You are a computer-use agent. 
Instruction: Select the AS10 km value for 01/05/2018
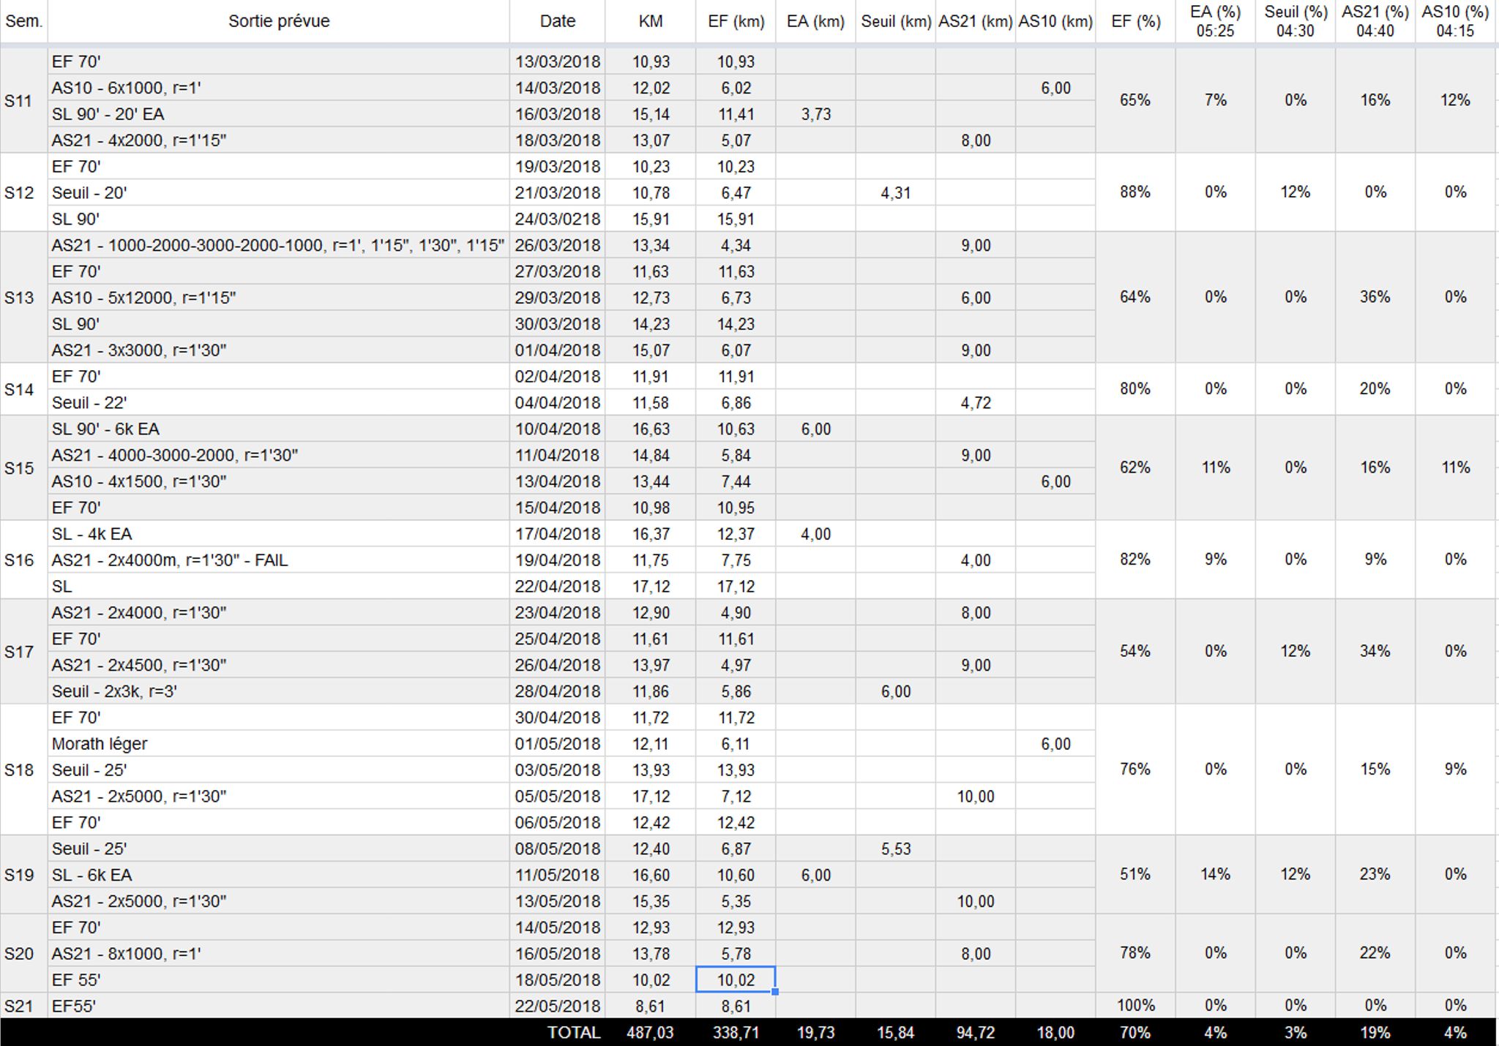click(x=1055, y=744)
